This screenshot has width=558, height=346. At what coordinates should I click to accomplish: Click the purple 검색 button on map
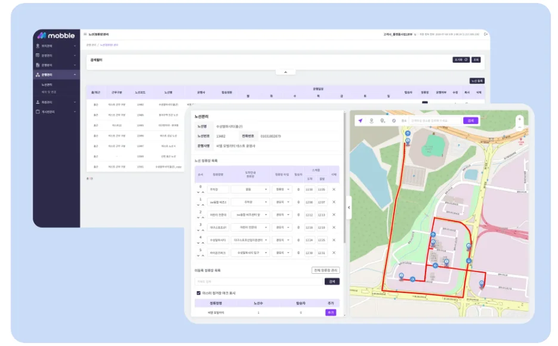coord(470,121)
